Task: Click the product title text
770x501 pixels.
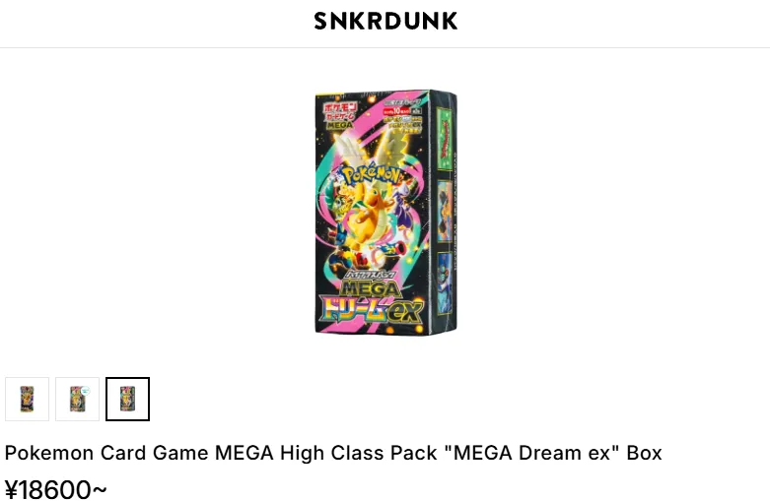Action: [333, 453]
